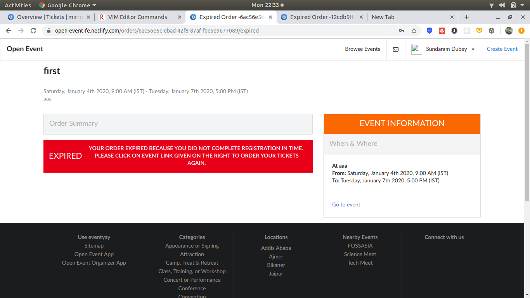Image resolution: width=530 pixels, height=298 pixels.
Task: Open the messages envelope icon
Action: pyautogui.click(x=396, y=49)
